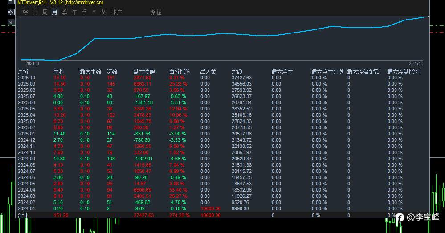This screenshot has width=445, height=233.
Task: Click the total percentage 274.28 %
Action: click(x=180, y=215)
